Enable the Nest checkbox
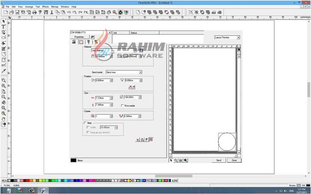The width and height of the screenshot is (311, 194). [85, 123]
